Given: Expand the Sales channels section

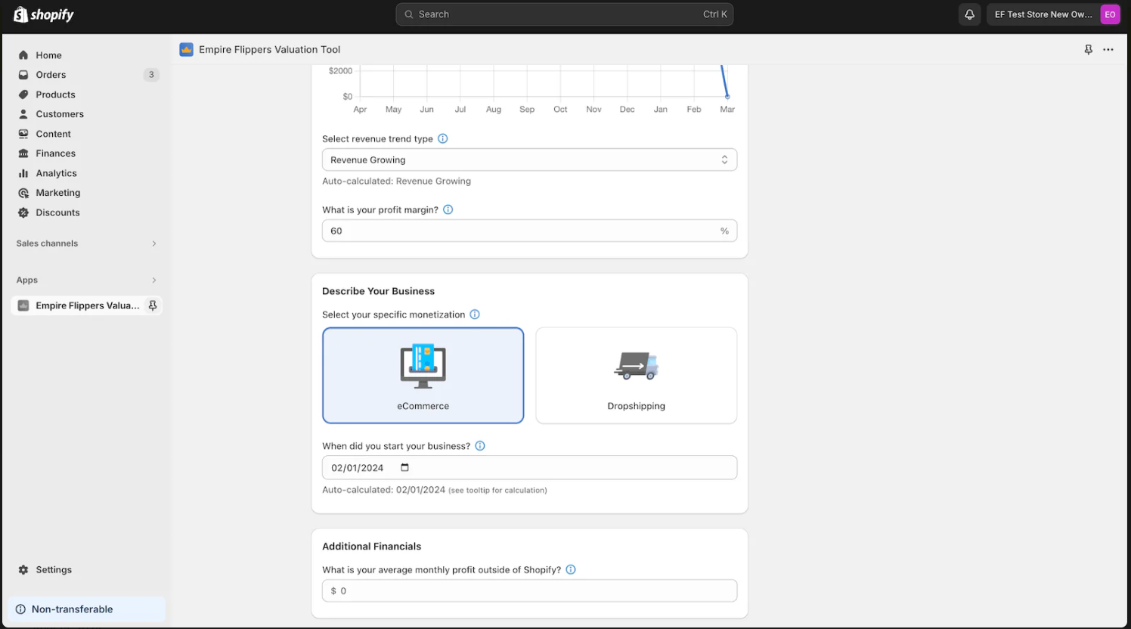Looking at the screenshot, I should pyautogui.click(x=154, y=243).
